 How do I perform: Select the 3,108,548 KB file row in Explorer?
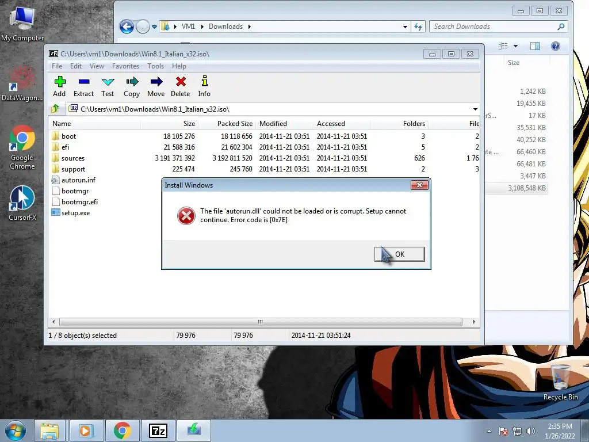coord(516,188)
